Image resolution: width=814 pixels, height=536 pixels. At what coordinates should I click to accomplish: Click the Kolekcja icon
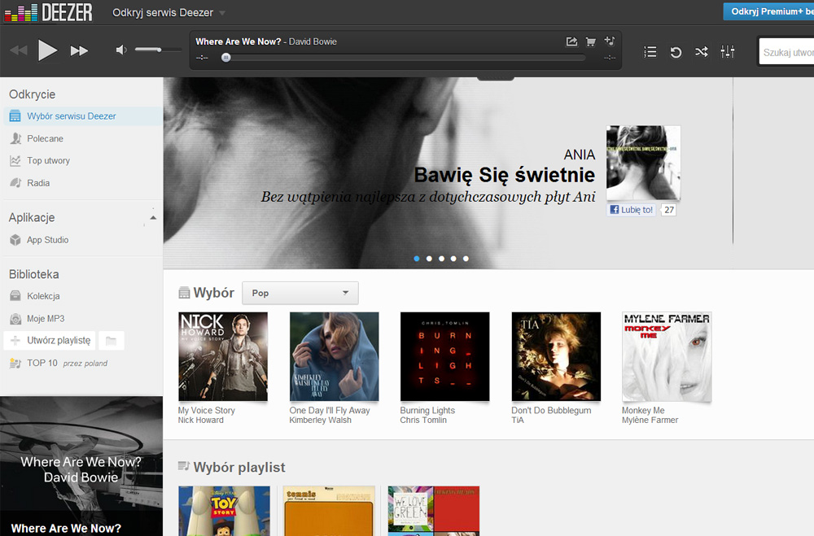pos(15,296)
